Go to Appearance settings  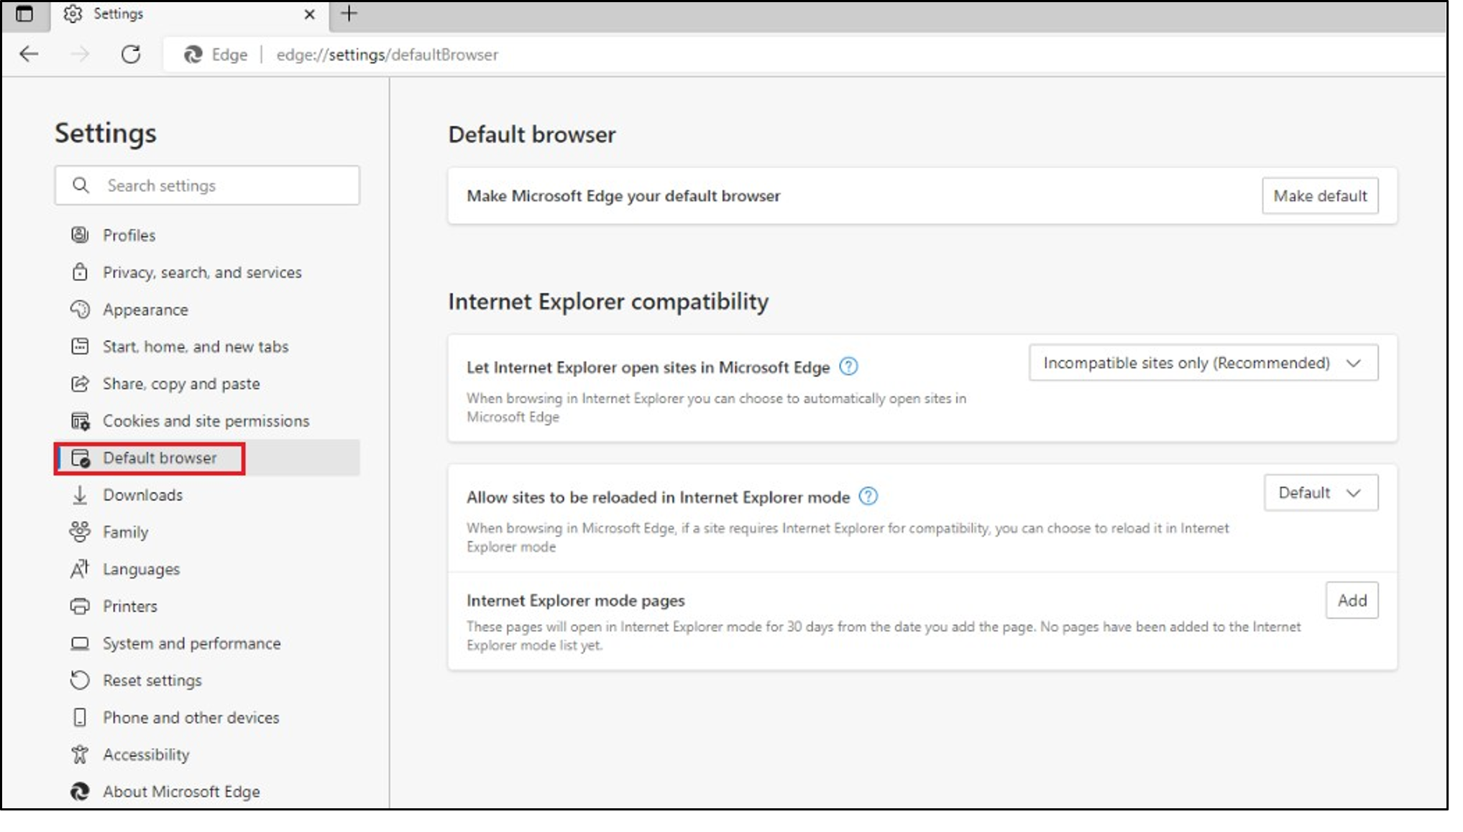coord(207,310)
